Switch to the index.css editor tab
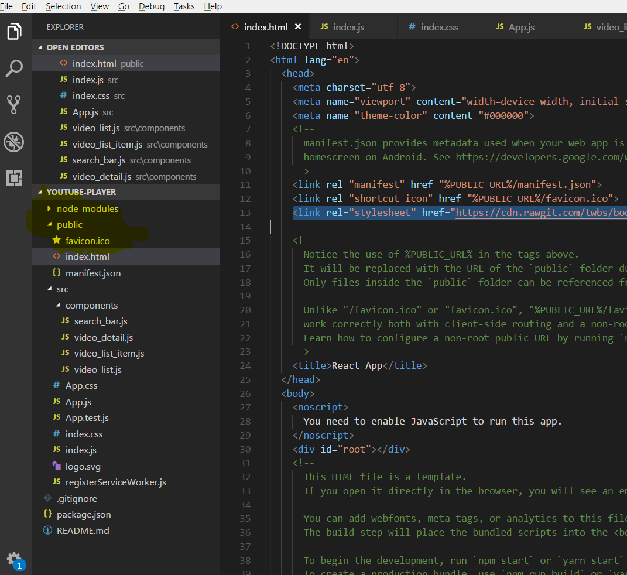This screenshot has height=575, width=627. tap(439, 27)
